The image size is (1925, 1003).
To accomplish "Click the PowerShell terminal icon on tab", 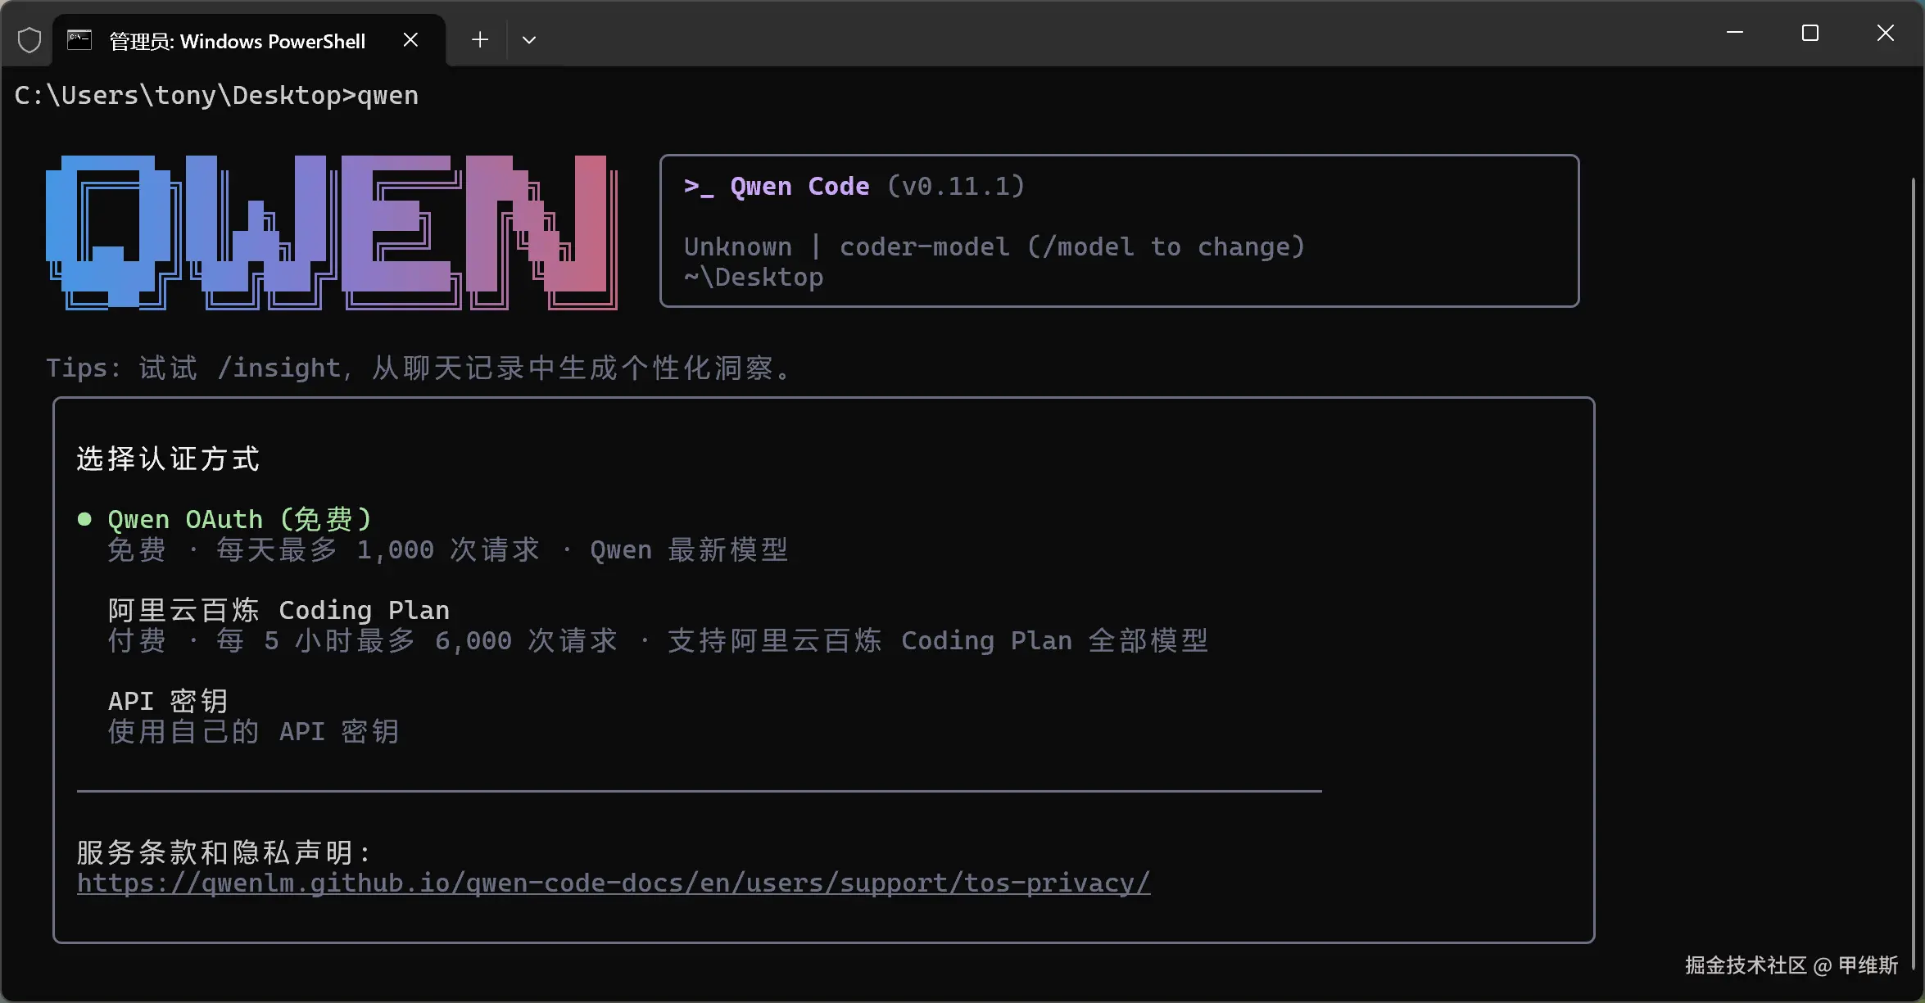I will pyautogui.click(x=79, y=40).
